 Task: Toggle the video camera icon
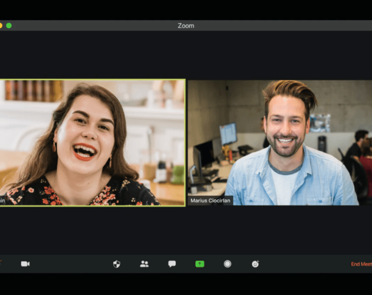coord(26,264)
